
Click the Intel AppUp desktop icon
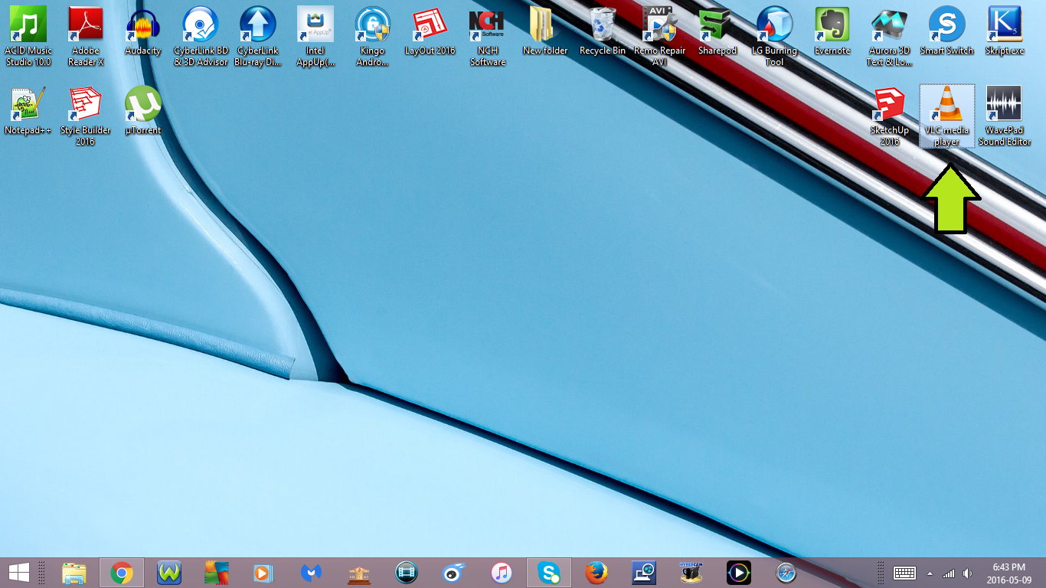315,37
